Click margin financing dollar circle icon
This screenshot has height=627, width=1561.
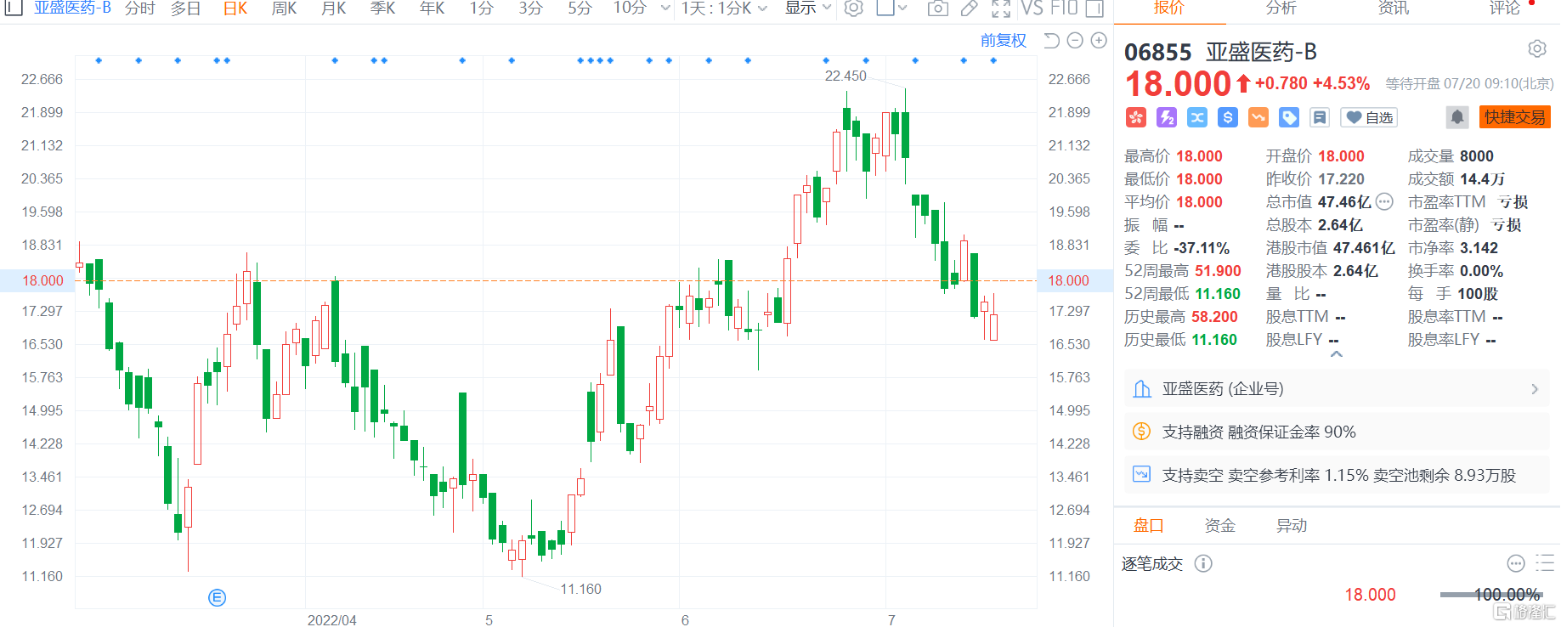1142,432
